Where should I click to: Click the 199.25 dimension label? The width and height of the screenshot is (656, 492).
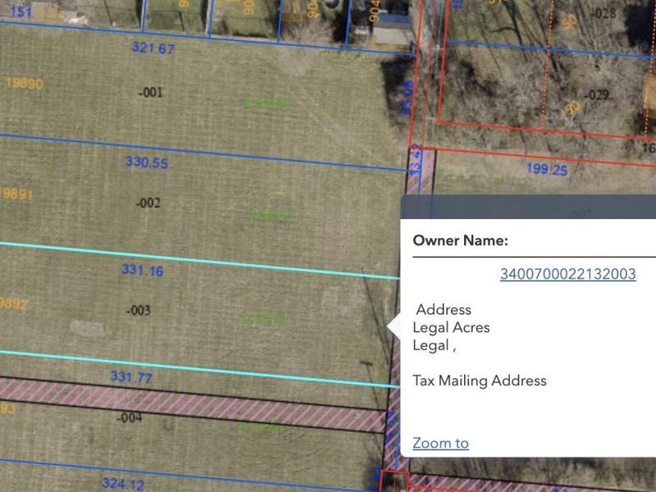click(x=546, y=170)
